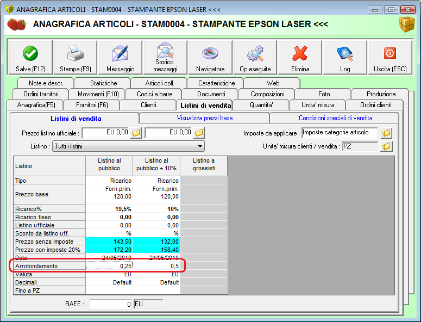Open the Log viewer icon
Viewport: 421px width, 322px height.
[x=345, y=53]
